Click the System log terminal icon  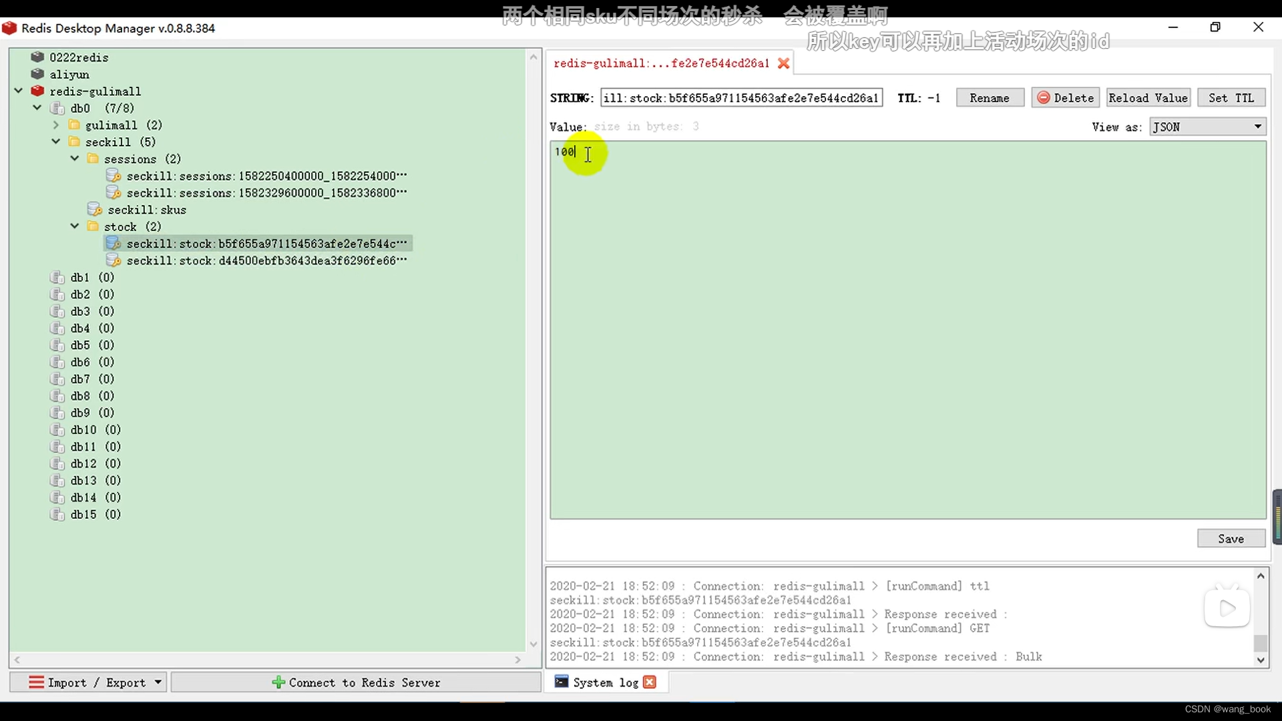pyautogui.click(x=562, y=682)
